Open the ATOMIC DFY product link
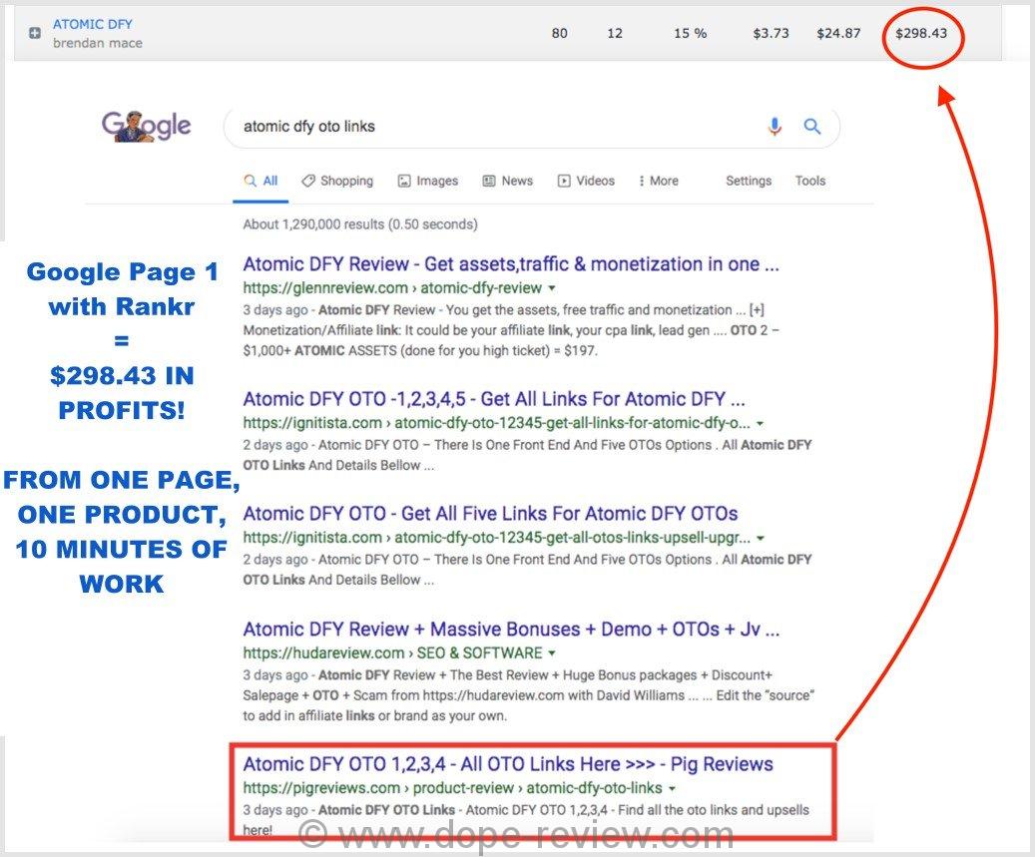Image resolution: width=1035 pixels, height=857 pixels. (92, 24)
